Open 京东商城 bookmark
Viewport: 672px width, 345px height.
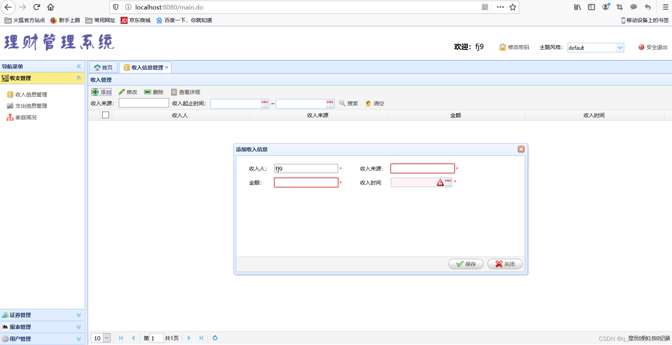click(x=136, y=20)
